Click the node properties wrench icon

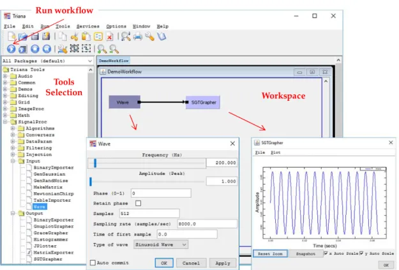63,49
